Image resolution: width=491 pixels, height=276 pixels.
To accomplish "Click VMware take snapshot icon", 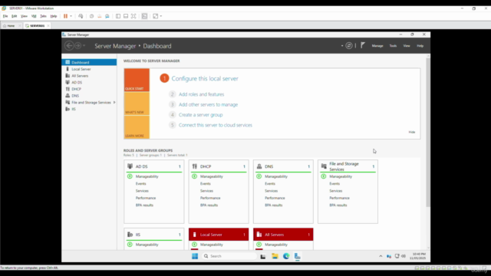I will (91, 16).
